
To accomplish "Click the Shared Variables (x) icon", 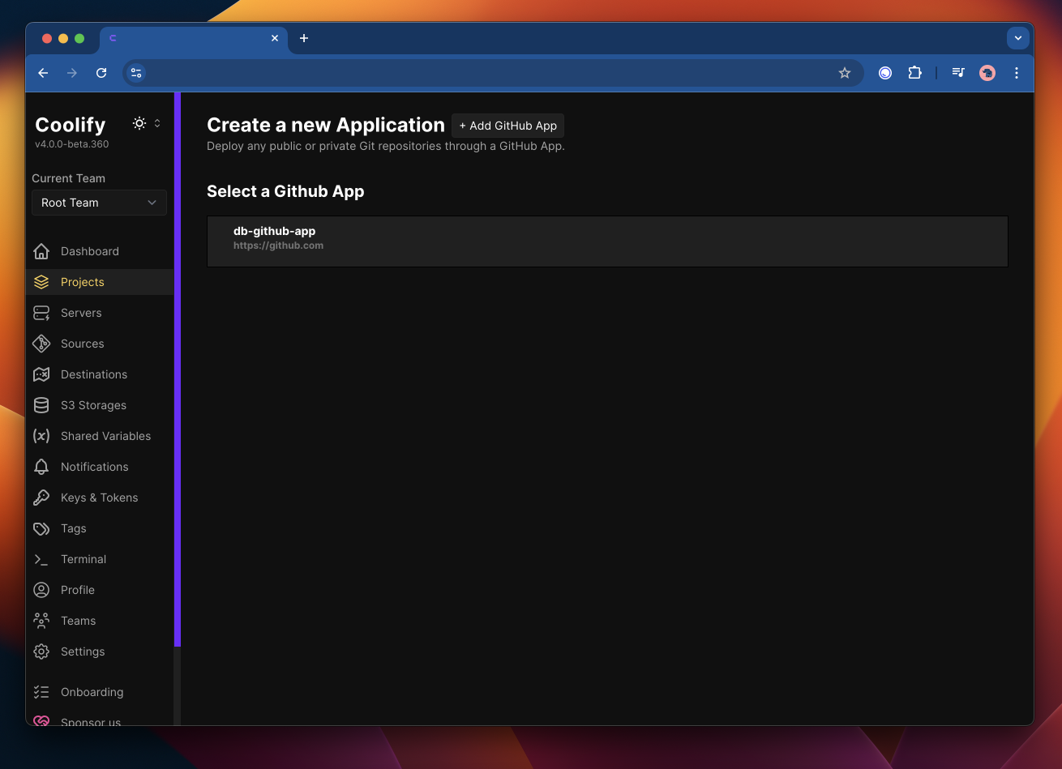I will coord(41,436).
